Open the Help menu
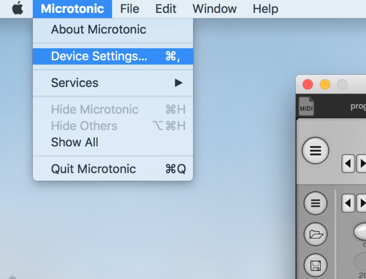Screen dimensions: 366x279 pyautogui.click(x=265, y=9)
